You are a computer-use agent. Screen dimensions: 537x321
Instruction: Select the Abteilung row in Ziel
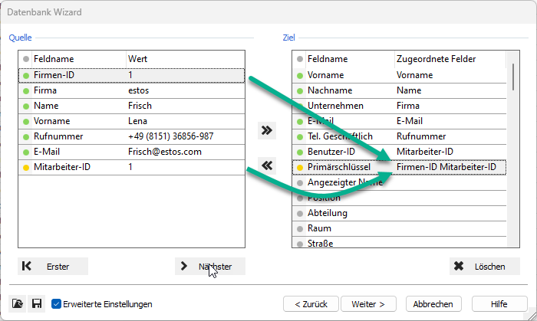[x=399, y=213]
